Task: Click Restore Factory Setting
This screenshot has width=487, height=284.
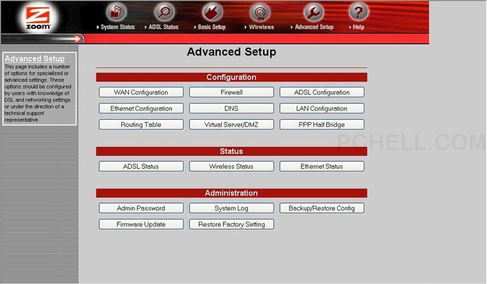Action: click(231, 224)
